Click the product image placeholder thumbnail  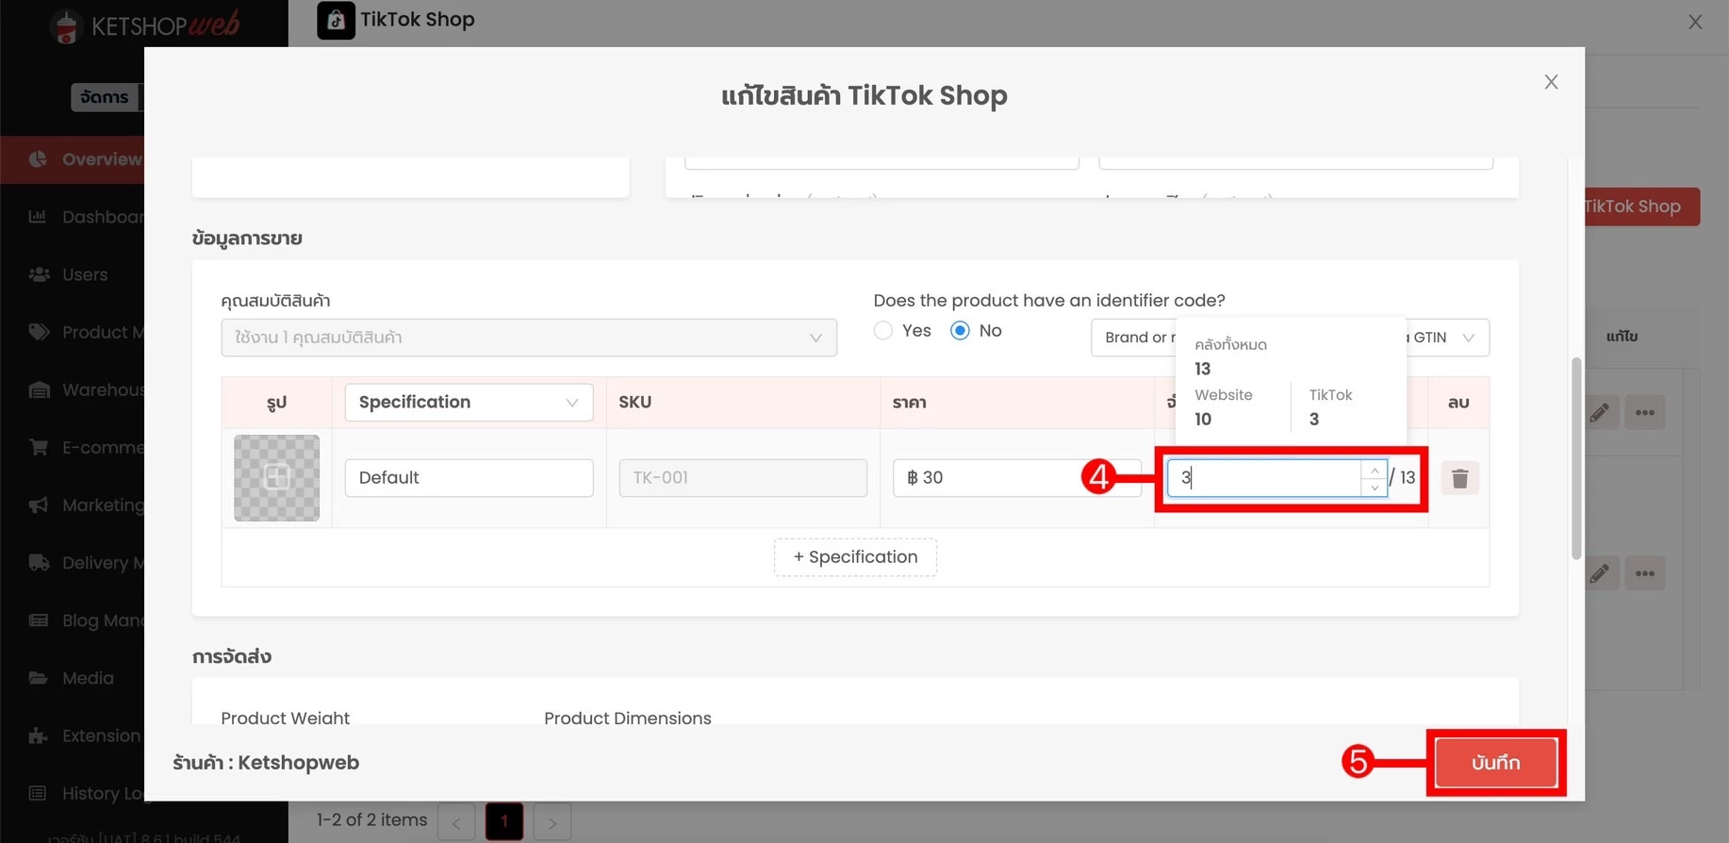coord(276,478)
